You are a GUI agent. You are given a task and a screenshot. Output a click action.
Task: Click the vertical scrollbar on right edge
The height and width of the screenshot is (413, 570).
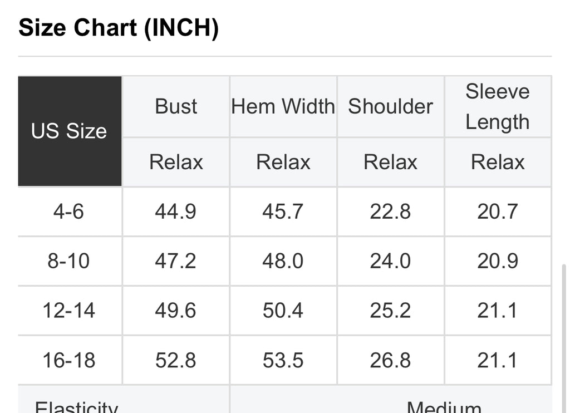(564, 338)
